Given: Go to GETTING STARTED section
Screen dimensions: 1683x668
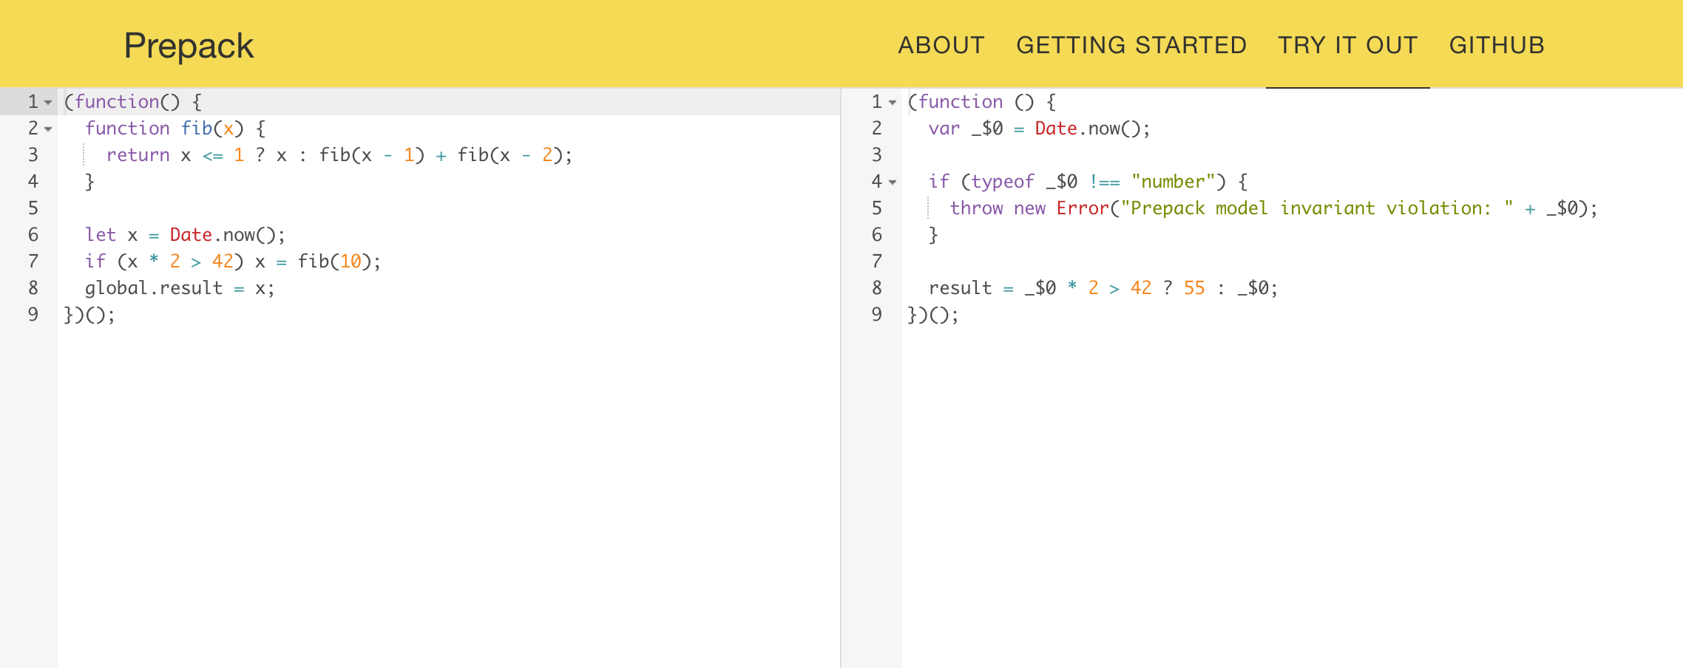Looking at the screenshot, I should coord(1131,45).
